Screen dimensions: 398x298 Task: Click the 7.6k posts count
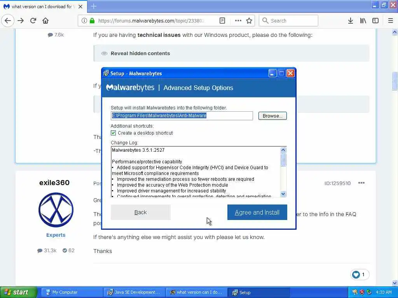click(56, 35)
